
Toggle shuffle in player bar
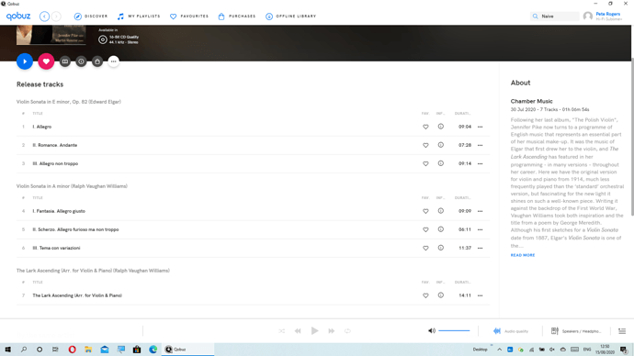pos(282,331)
